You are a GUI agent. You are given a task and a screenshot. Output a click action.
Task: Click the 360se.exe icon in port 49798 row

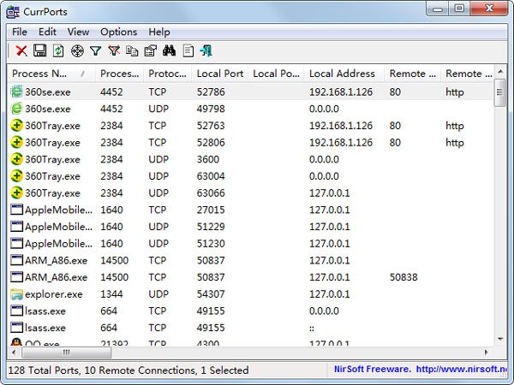coord(17,109)
